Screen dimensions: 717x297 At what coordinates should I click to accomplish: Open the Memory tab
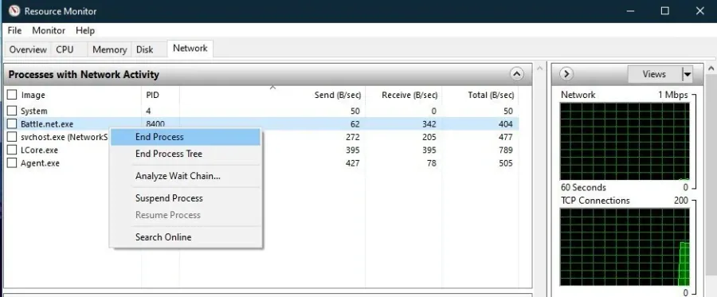pos(109,49)
